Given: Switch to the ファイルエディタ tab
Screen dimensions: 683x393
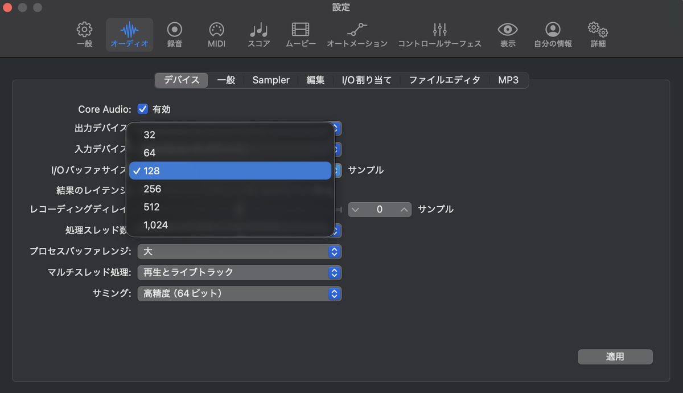Looking at the screenshot, I should (x=445, y=80).
